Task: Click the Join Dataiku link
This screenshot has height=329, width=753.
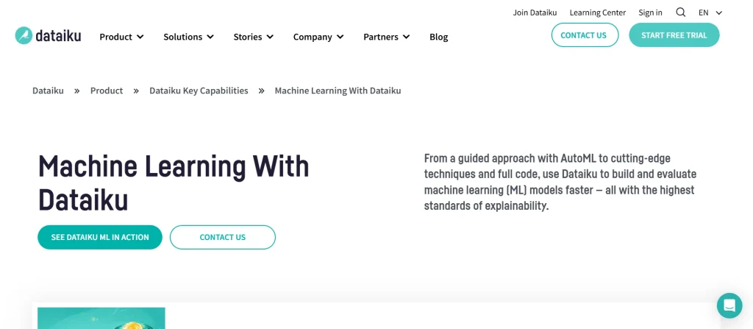Action: pyautogui.click(x=535, y=13)
